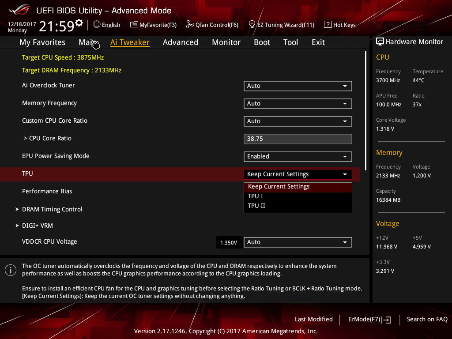The height and width of the screenshot is (339, 452).
Task: Click the Hot Keys question mark icon
Action: 328,25
